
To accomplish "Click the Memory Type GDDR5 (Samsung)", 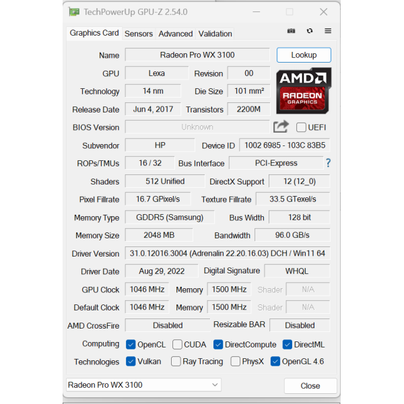I will pos(170,217).
